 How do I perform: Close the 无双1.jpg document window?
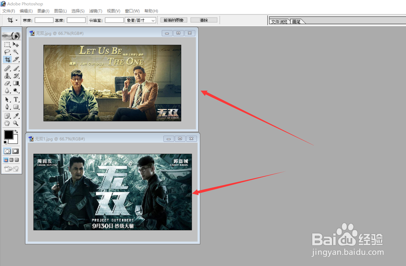point(191,139)
